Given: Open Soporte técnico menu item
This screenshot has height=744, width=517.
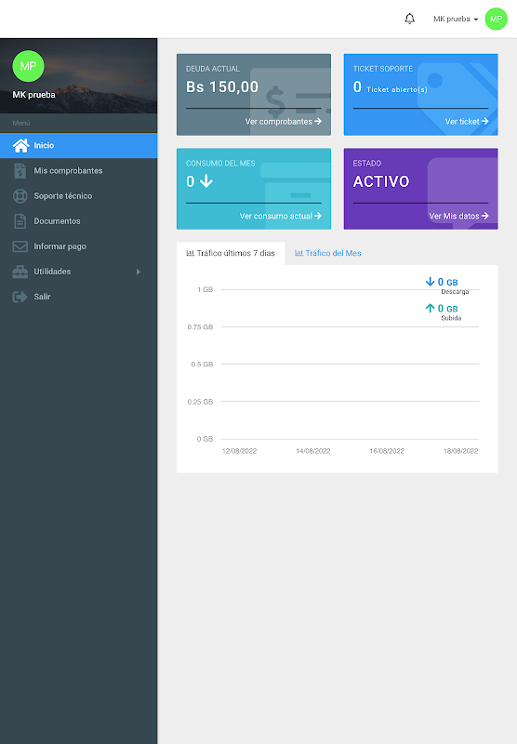Looking at the screenshot, I should click(x=79, y=196).
